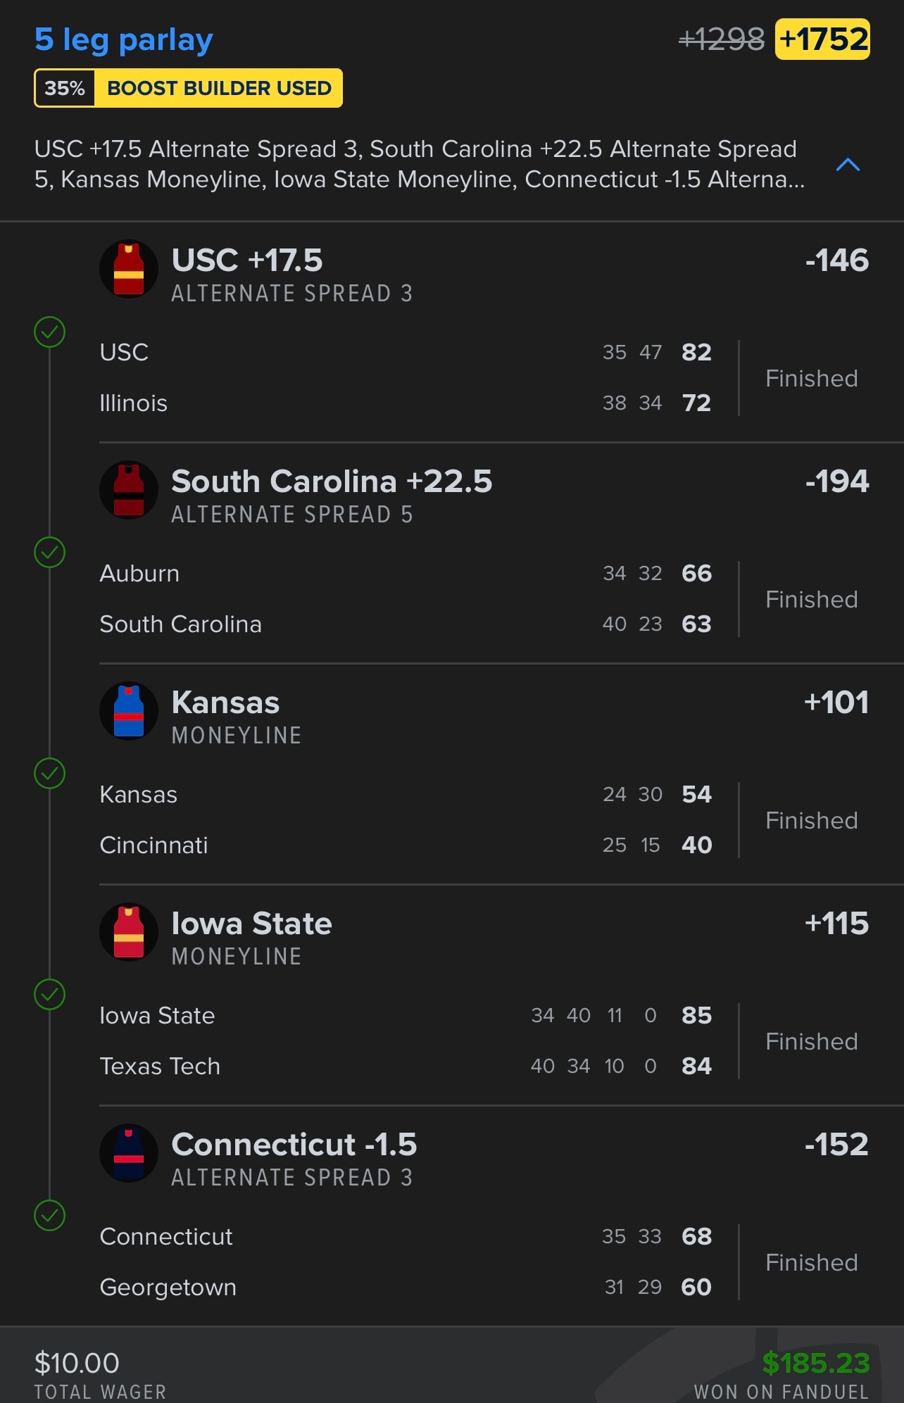Click the Iowa State jersey icon

pyautogui.click(x=129, y=932)
